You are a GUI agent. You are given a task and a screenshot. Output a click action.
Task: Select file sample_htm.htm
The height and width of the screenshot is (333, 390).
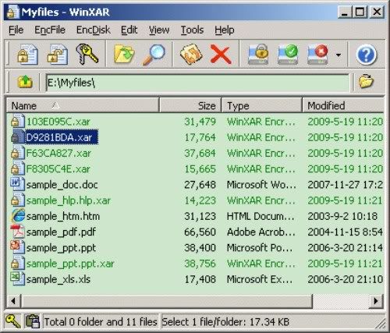pyautogui.click(x=63, y=216)
